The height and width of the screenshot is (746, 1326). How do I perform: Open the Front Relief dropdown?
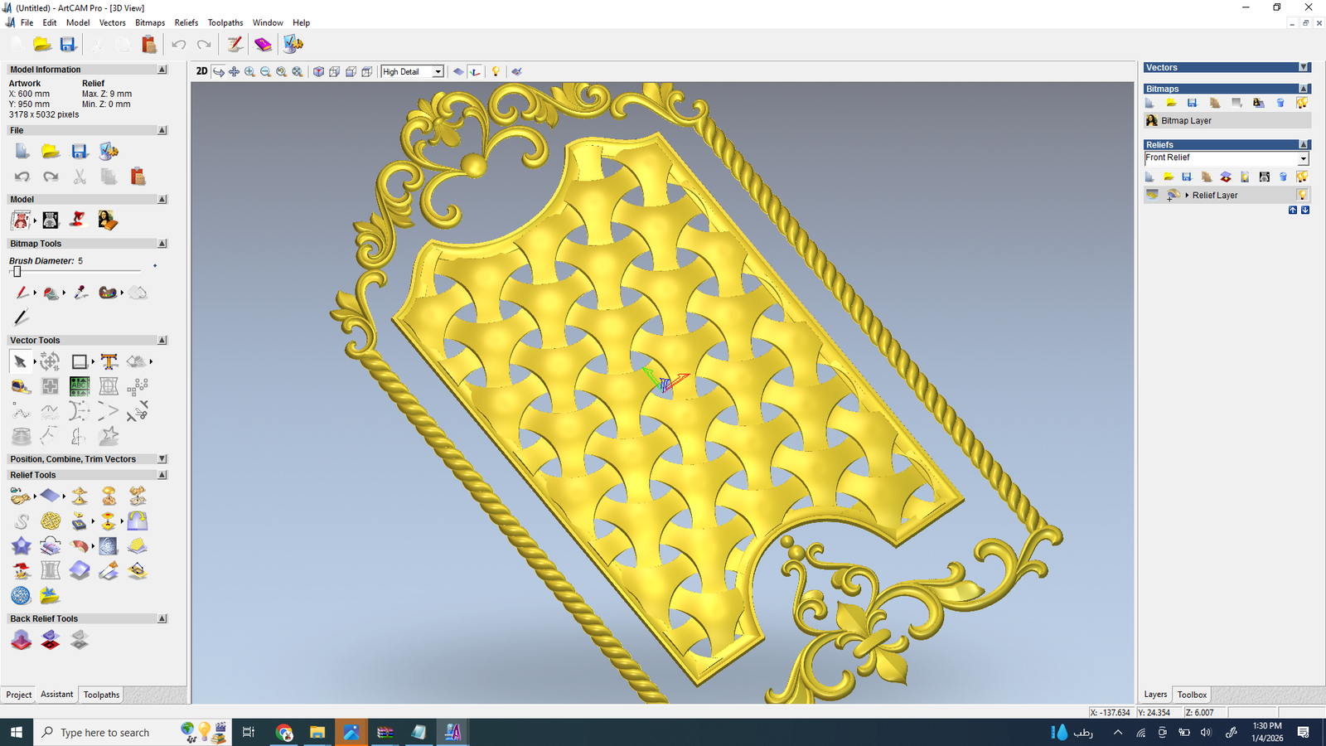click(x=1303, y=158)
